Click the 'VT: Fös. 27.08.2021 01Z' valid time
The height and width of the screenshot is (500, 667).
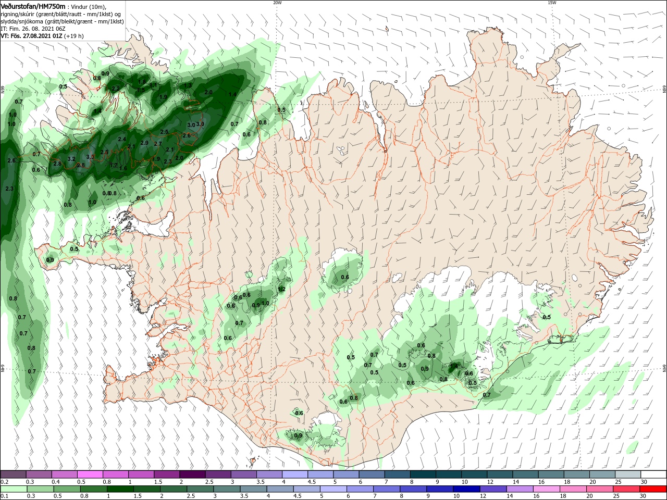(x=32, y=36)
